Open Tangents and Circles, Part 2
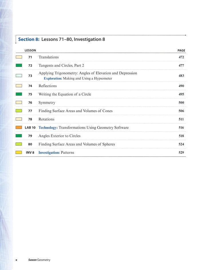The width and height of the screenshot is (200, 270). coord(61,65)
